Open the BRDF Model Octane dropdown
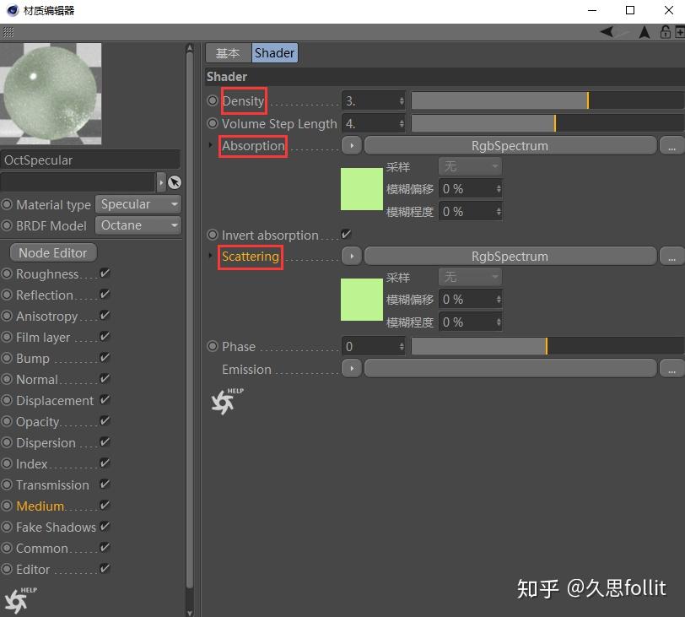Screen dimensions: 685x617 tap(137, 225)
